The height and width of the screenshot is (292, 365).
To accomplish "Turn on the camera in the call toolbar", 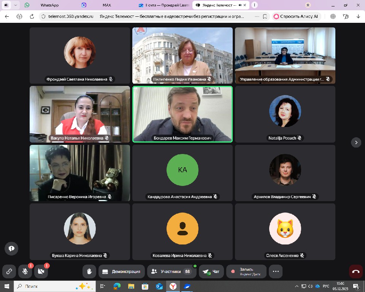I will 41,271.
